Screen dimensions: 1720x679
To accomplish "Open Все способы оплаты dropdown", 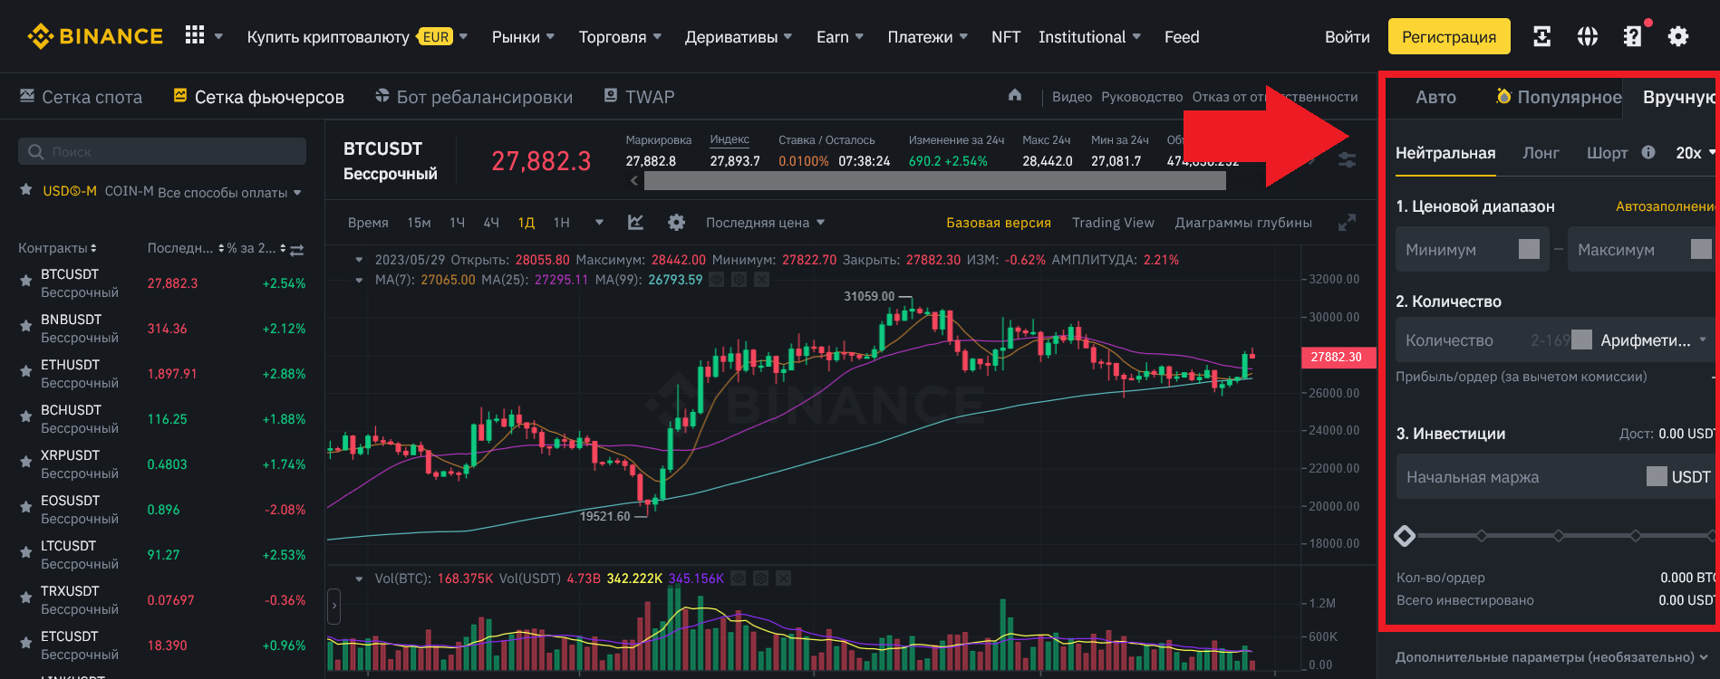I will (x=229, y=192).
